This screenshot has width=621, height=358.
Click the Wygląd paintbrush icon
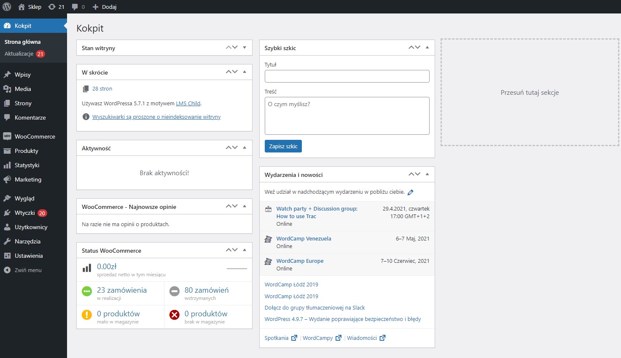[x=7, y=198]
